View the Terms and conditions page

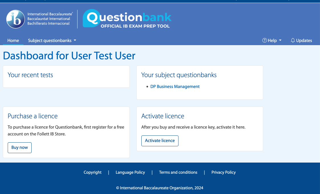tap(178, 172)
